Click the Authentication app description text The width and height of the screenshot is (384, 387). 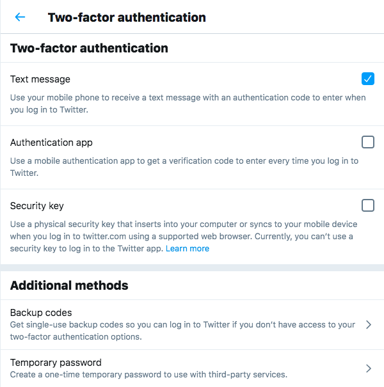pyautogui.click(x=184, y=167)
